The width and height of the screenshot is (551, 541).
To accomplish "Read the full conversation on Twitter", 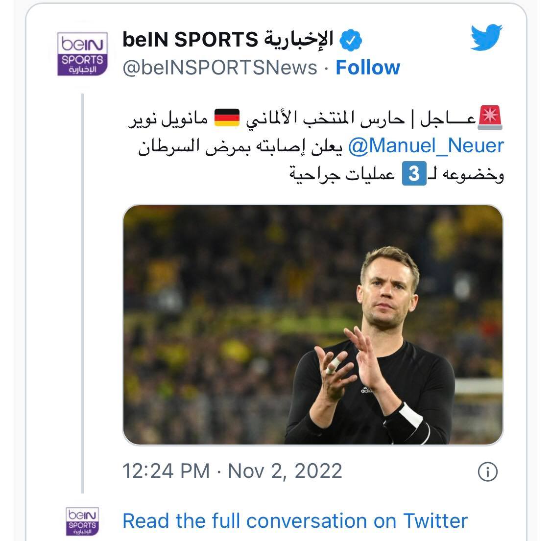I will 295,520.
